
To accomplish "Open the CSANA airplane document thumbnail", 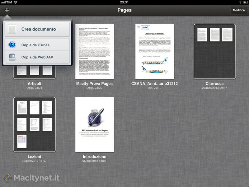I will coord(155,51).
